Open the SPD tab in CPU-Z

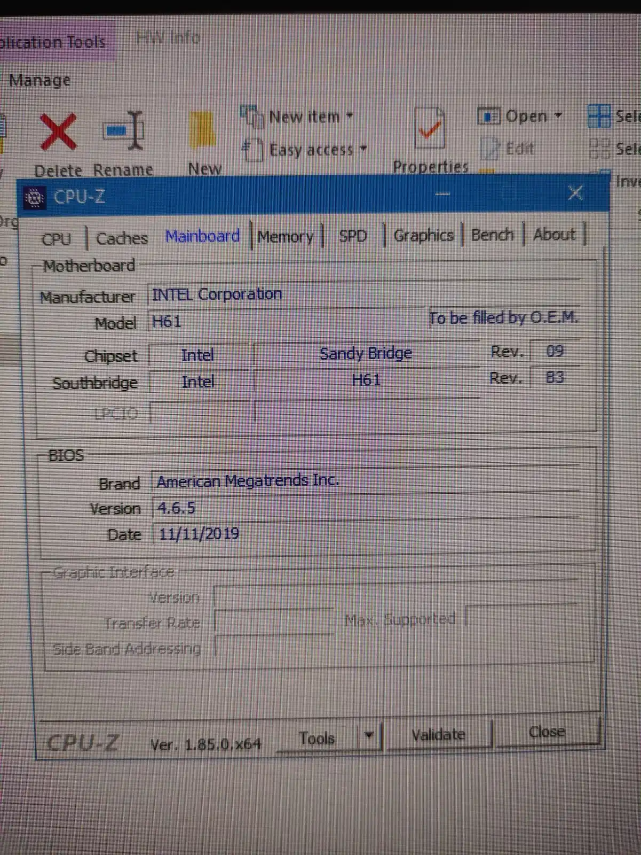(353, 236)
